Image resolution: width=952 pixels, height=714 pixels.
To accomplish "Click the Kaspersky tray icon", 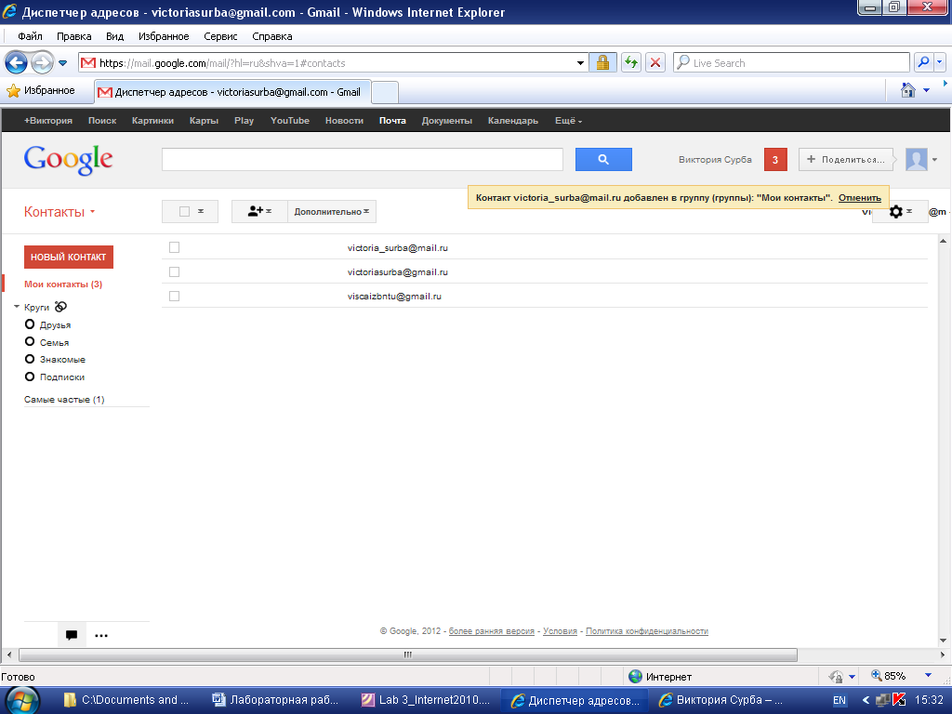I will click(x=899, y=700).
